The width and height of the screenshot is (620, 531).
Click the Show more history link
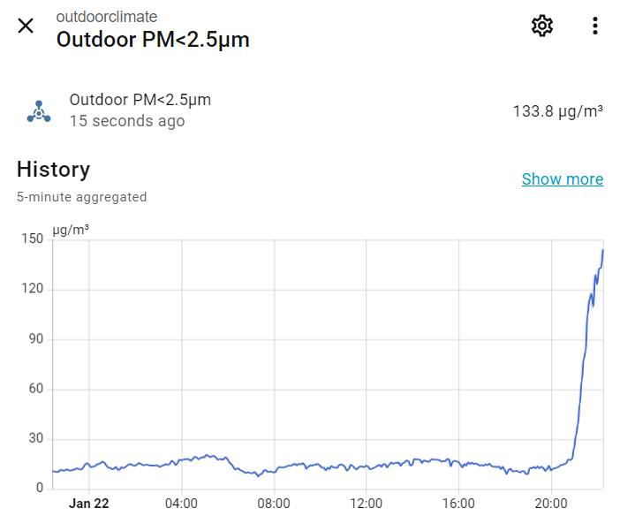[562, 179]
